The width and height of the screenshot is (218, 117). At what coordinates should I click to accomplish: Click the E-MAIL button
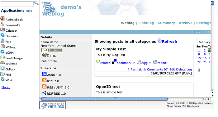point(52,50)
